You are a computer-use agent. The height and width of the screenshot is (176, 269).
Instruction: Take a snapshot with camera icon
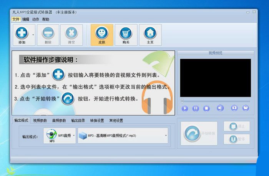[234, 108]
